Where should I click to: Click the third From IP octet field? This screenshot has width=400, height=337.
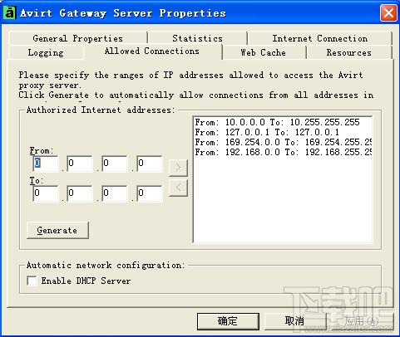tap(115, 164)
